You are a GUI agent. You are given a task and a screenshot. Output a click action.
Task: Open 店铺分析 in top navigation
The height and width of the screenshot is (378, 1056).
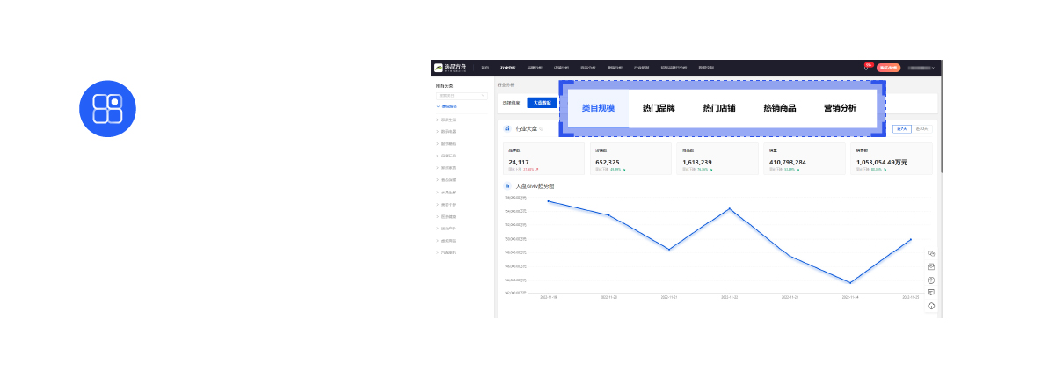[x=561, y=67]
